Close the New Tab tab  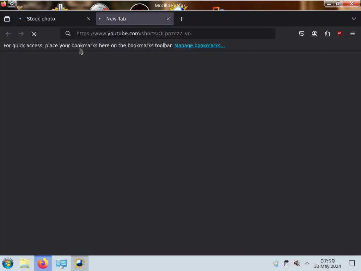pos(168,19)
